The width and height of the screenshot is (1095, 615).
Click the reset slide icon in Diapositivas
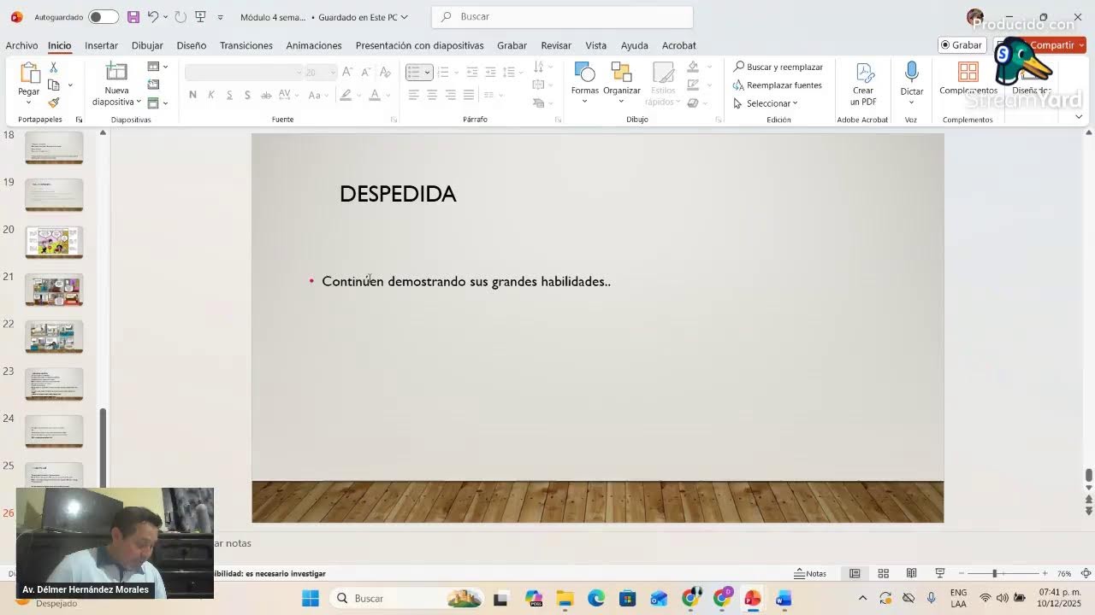153,85
